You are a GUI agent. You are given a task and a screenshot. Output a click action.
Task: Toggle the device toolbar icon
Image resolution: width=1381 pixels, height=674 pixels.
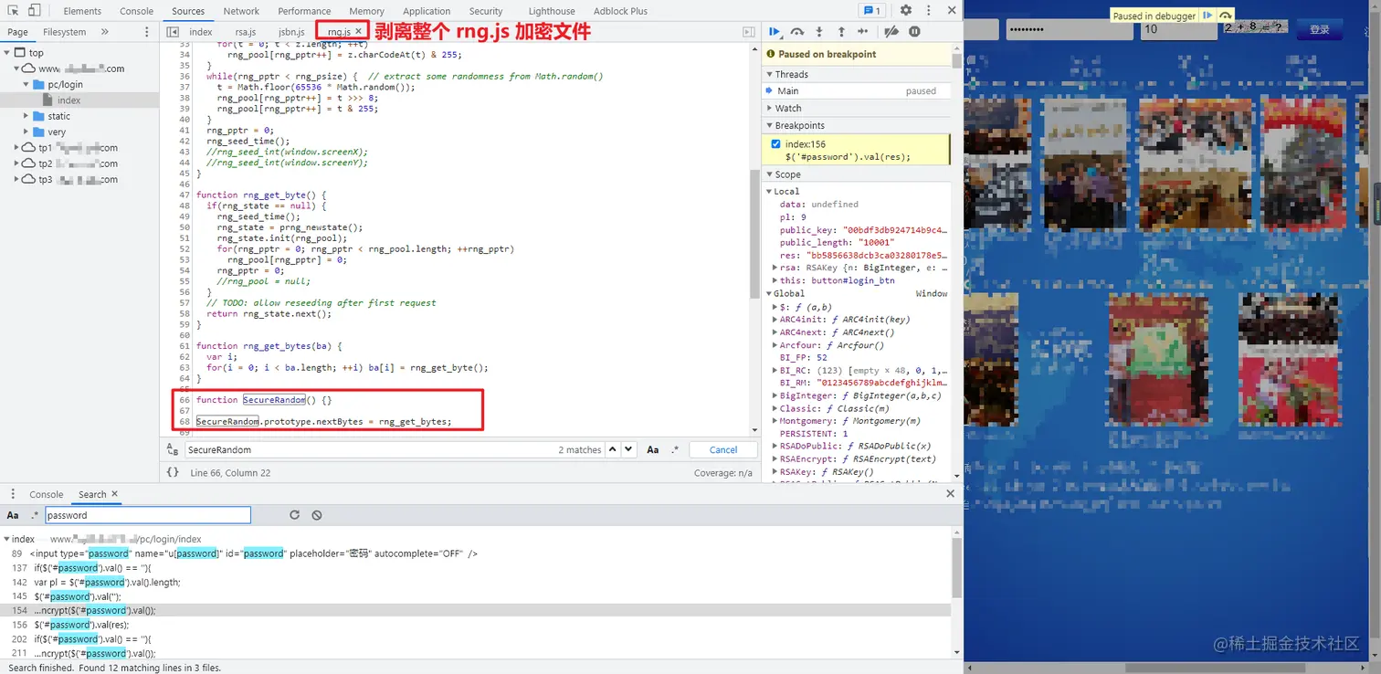click(34, 11)
